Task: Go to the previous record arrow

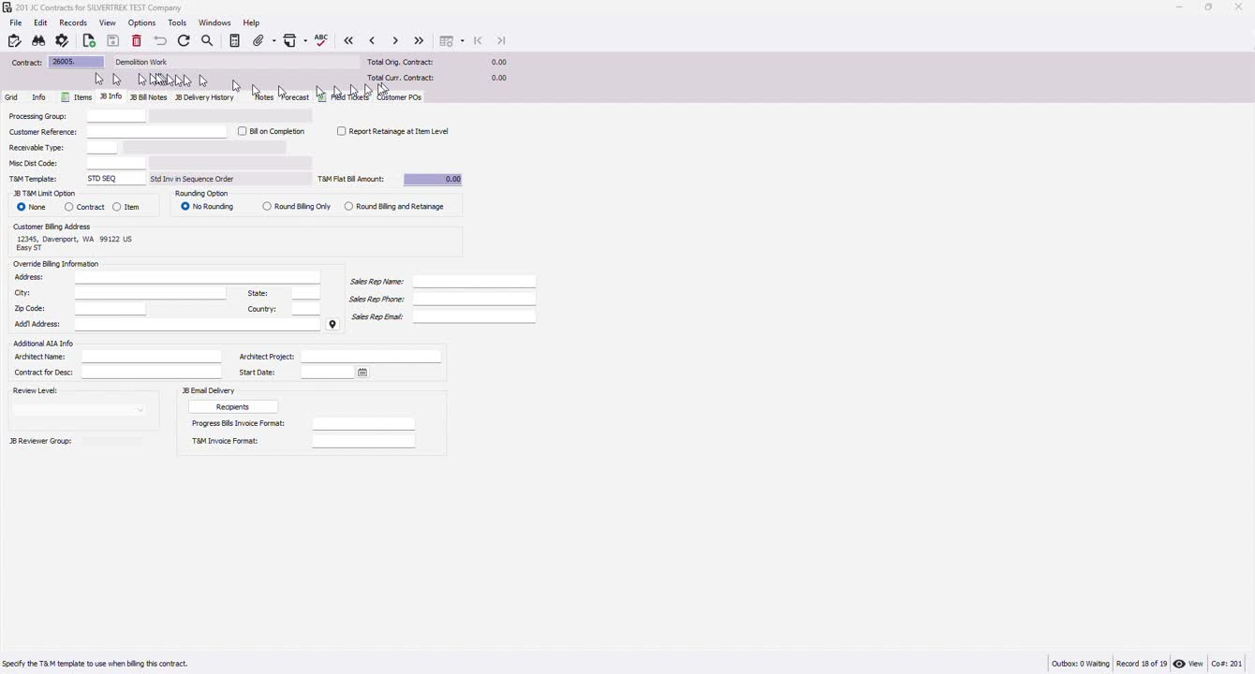Action: click(372, 41)
